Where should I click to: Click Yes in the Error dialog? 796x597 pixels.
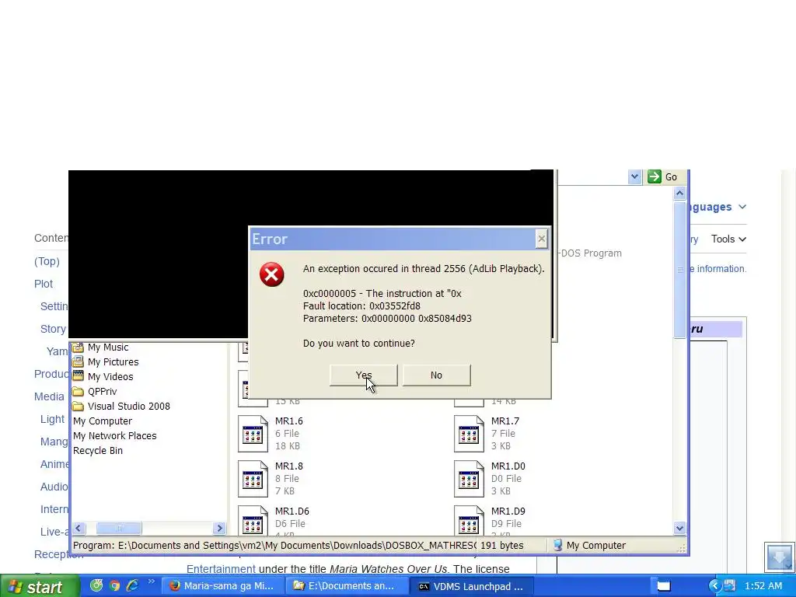pyautogui.click(x=364, y=375)
